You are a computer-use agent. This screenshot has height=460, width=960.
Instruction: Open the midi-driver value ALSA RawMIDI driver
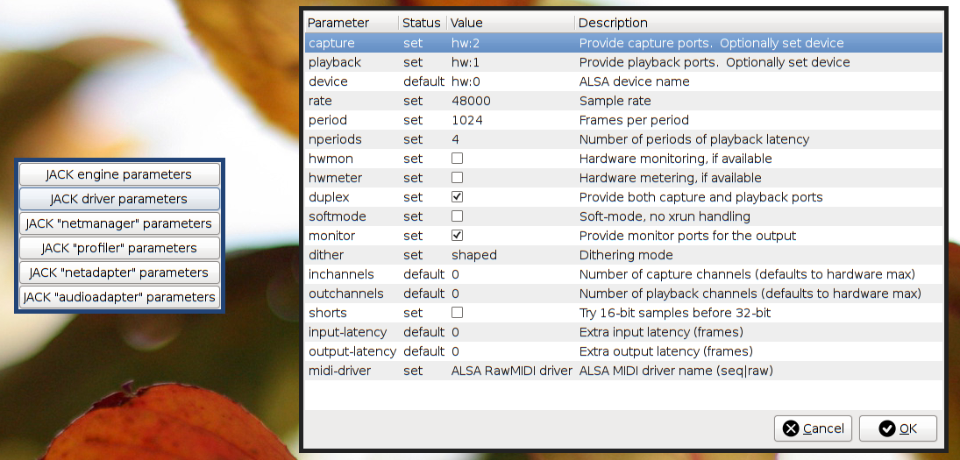[512, 371]
